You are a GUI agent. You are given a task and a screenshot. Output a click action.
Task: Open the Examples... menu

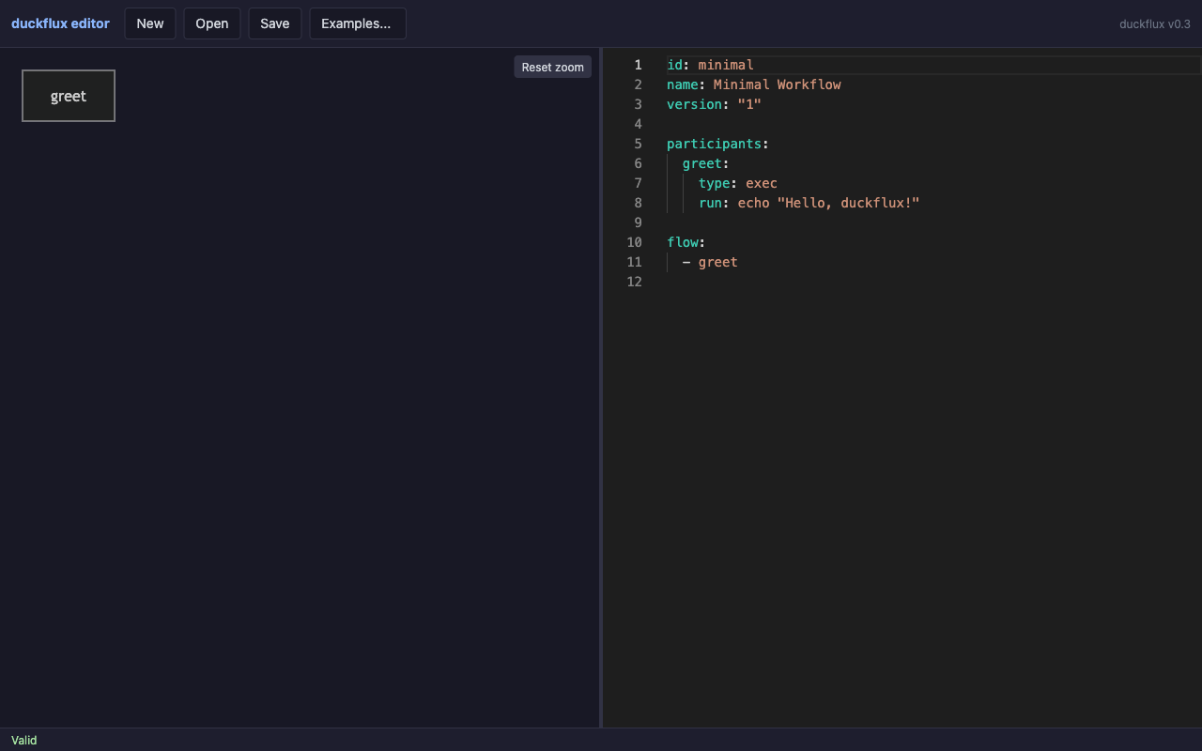357,23
